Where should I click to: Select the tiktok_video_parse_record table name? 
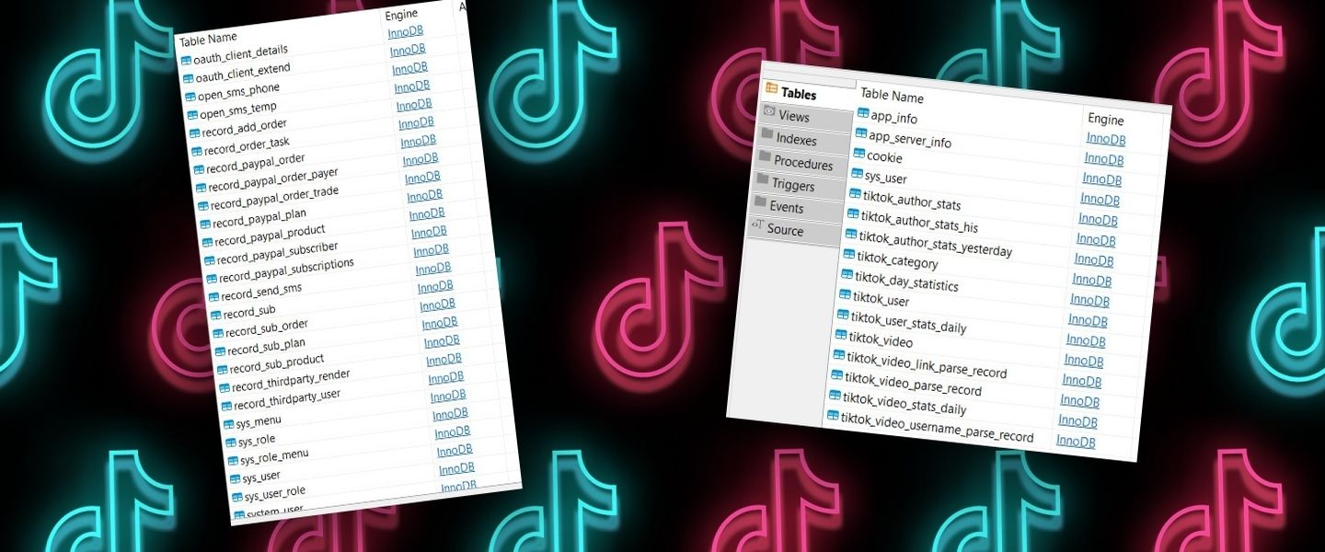pyautogui.click(x=913, y=383)
